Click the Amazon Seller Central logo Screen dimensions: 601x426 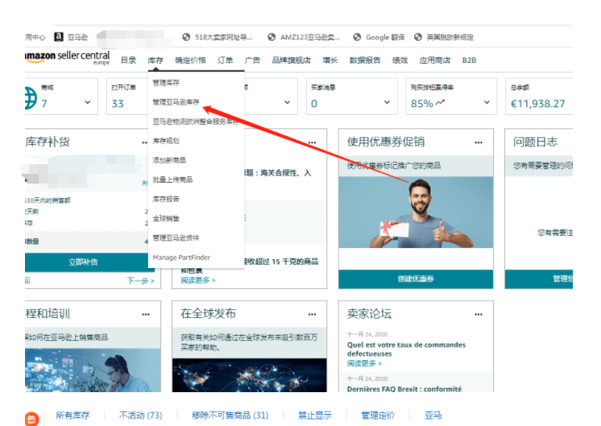(x=68, y=57)
